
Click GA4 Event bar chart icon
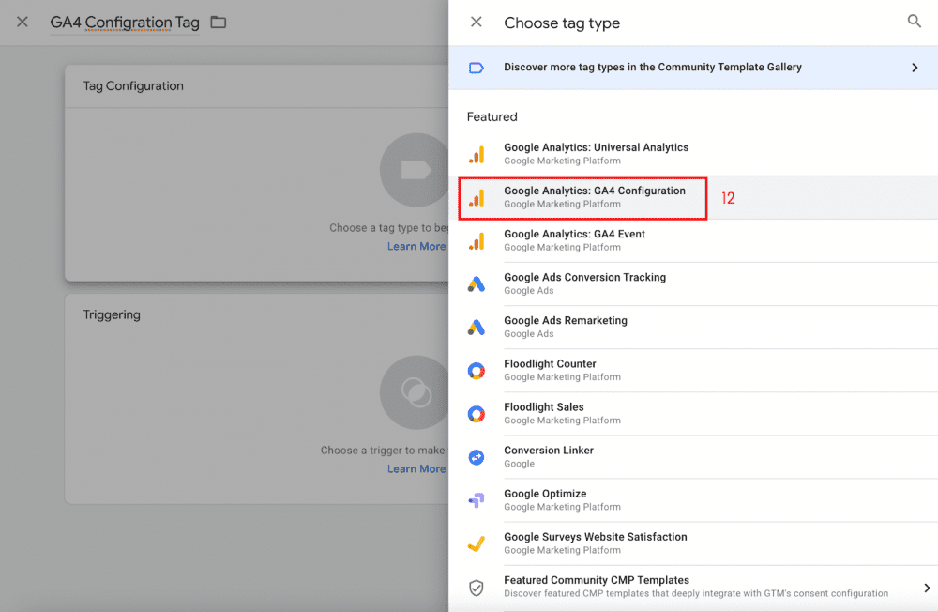click(477, 240)
